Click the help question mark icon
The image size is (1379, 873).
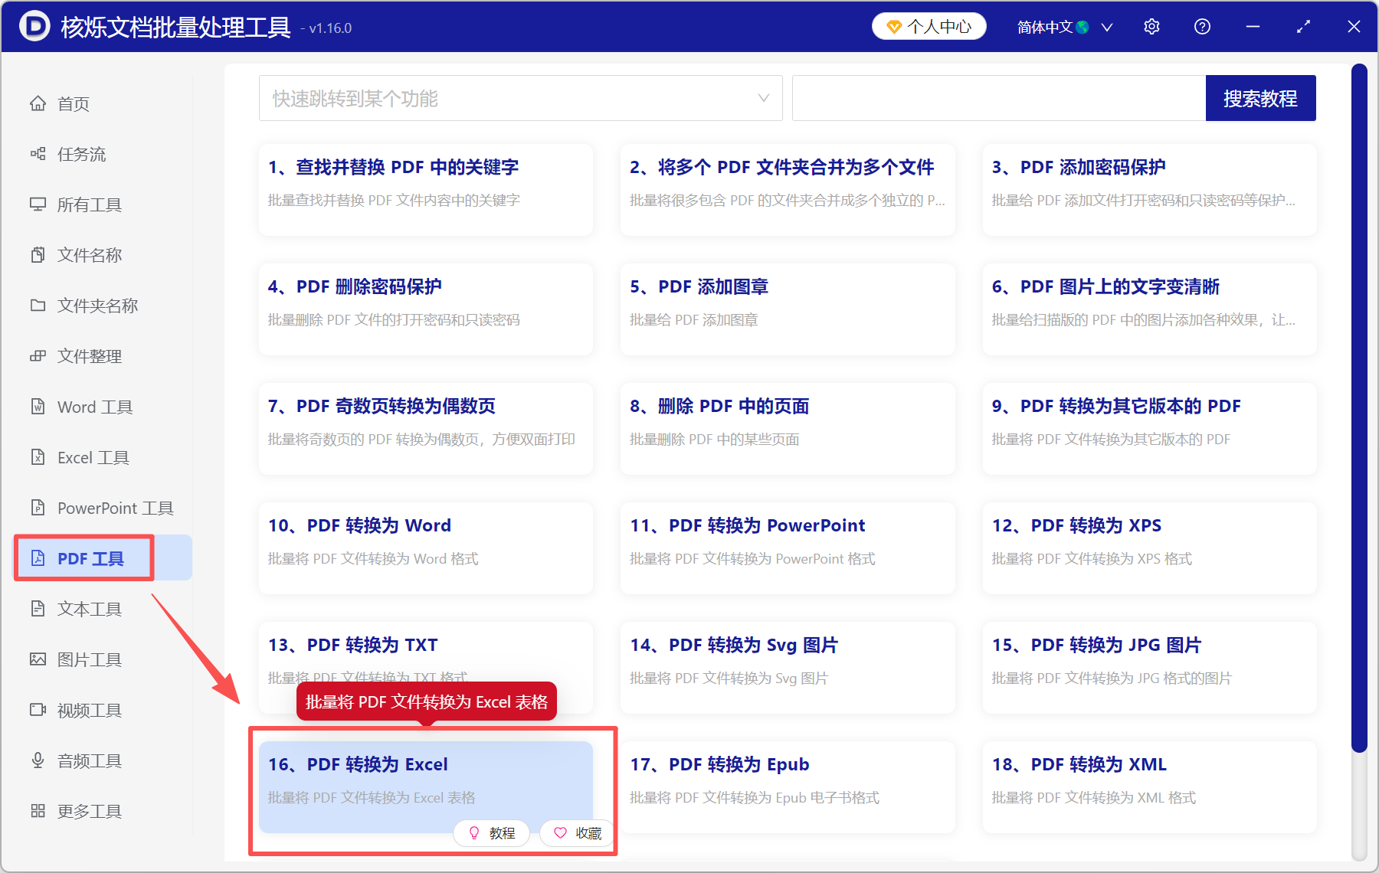point(1201,26)
